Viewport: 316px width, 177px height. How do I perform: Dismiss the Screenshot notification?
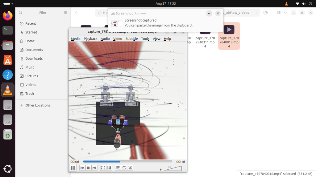click(218, 14)
